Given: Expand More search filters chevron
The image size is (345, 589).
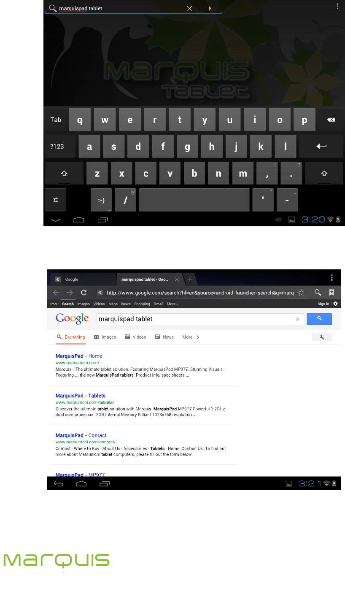Looking at the screenshot, I should [191, 337].
